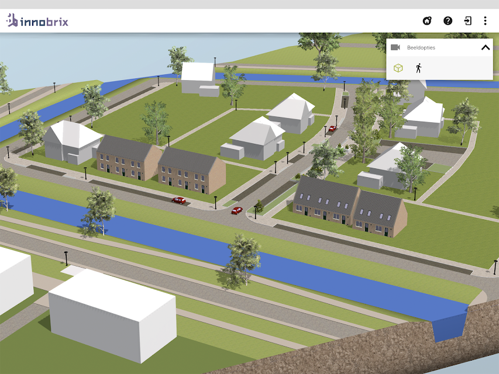Click the white house at top near water
This screenshot has width=499, height=374.
(x=199, y=79)
